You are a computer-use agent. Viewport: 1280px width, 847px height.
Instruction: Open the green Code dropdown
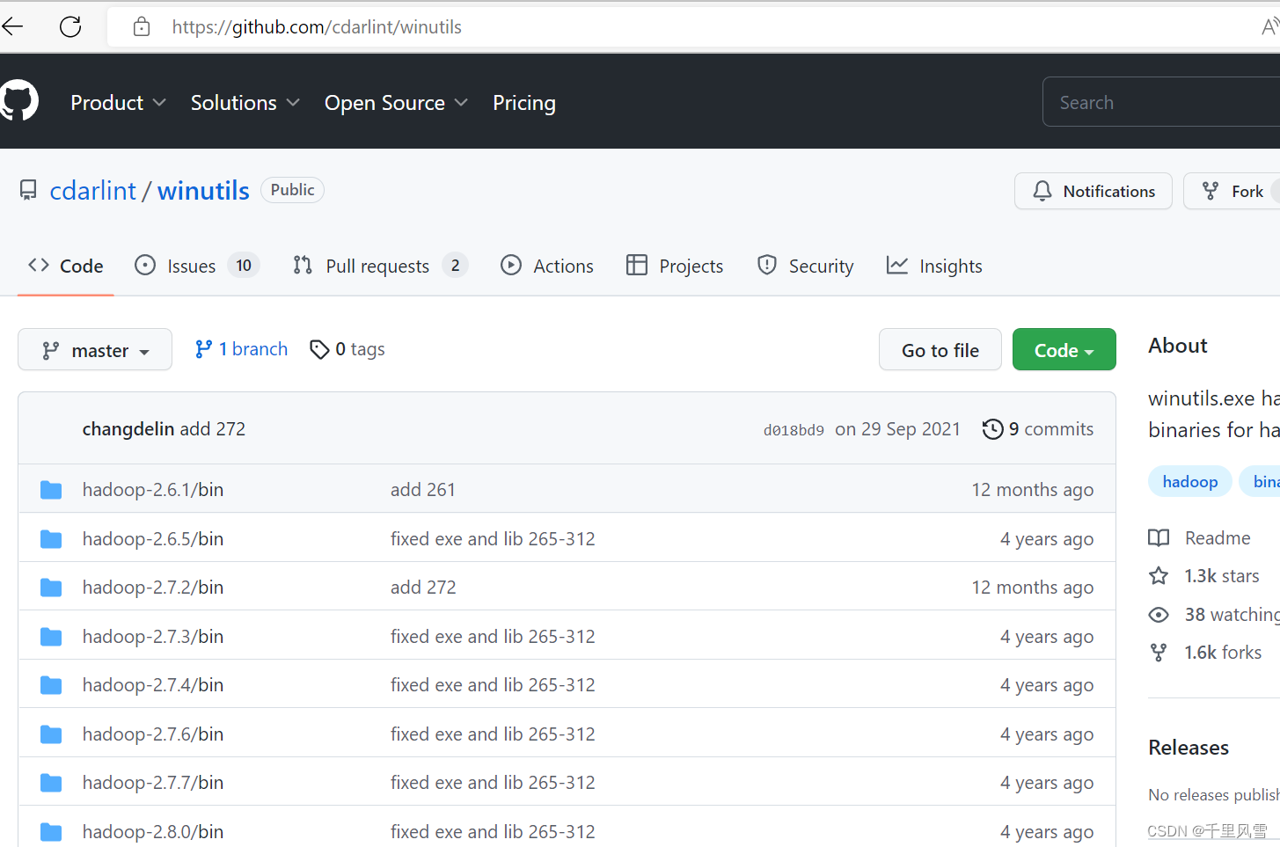[1064, 350]
